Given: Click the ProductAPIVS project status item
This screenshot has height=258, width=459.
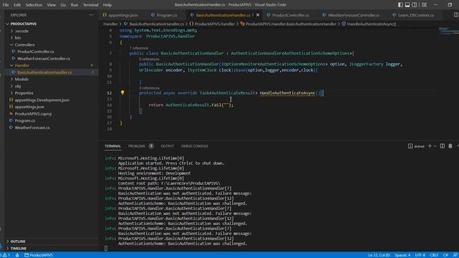Looking at the screenshot, I should click(38, 255).
